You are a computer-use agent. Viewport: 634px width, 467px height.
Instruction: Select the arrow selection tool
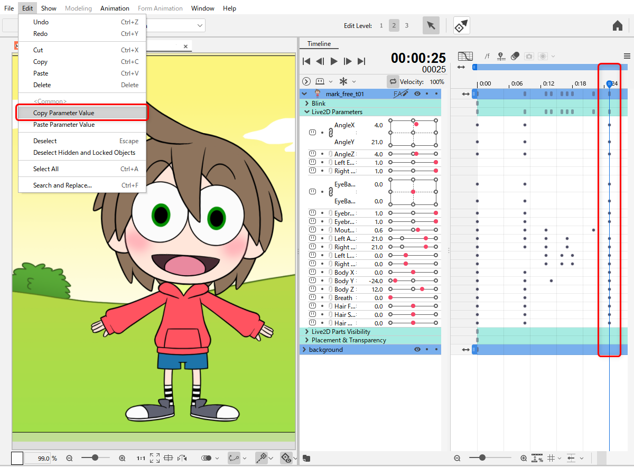pyautogui.click(x=431, y=25)
